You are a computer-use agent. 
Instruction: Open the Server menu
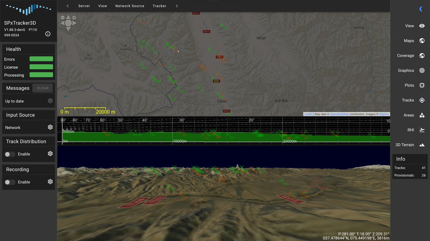84,6
